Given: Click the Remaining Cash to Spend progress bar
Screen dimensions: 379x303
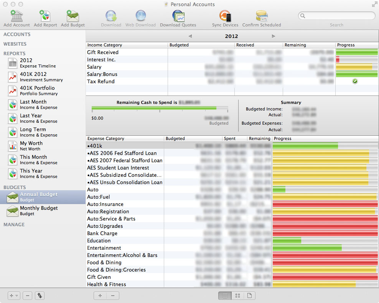Looking at the screenshot, I should click(x=160, y=109).
